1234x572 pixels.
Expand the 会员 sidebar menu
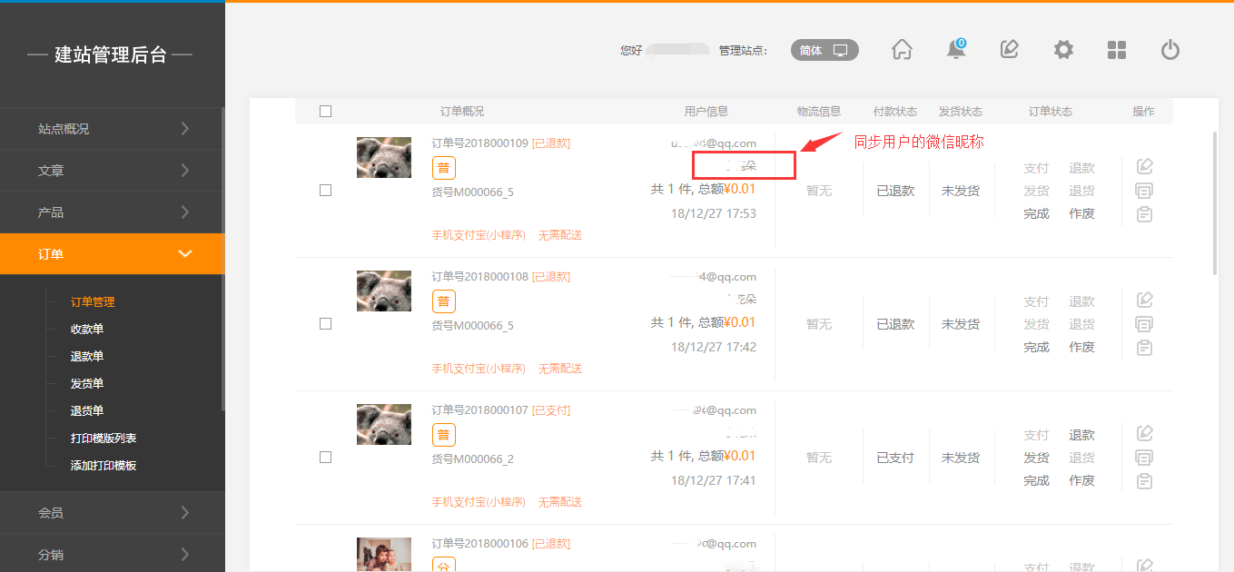click(112, 513)
